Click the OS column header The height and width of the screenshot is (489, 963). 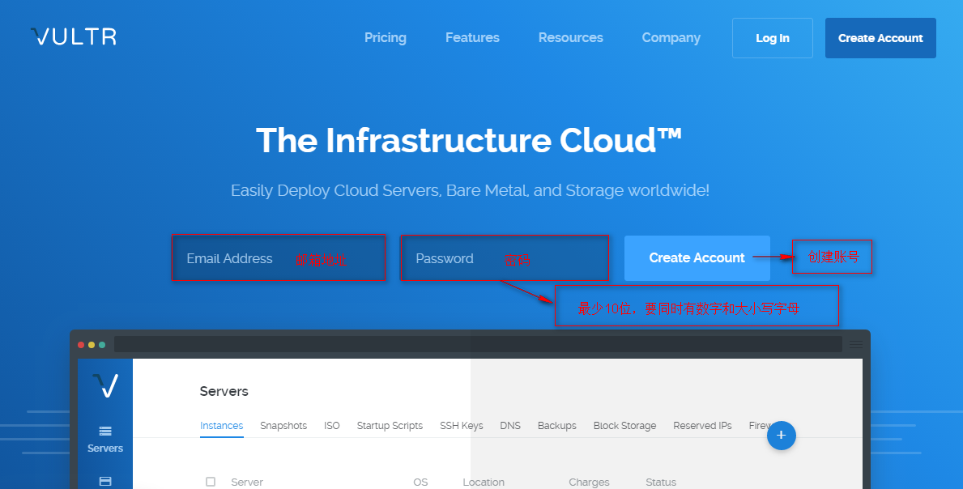[420, 483]
